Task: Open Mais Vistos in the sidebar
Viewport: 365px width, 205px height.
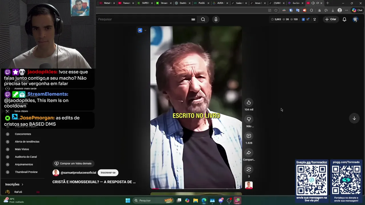Action: 22,149
